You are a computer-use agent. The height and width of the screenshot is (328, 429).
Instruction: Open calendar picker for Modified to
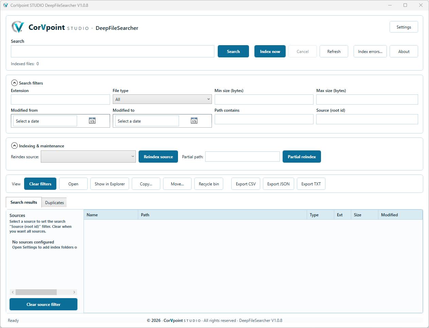[x=194, y=121]
